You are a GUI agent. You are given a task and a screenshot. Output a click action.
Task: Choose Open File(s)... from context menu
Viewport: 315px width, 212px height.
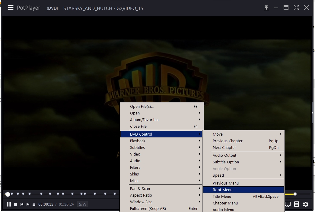[x=162, y=107]
